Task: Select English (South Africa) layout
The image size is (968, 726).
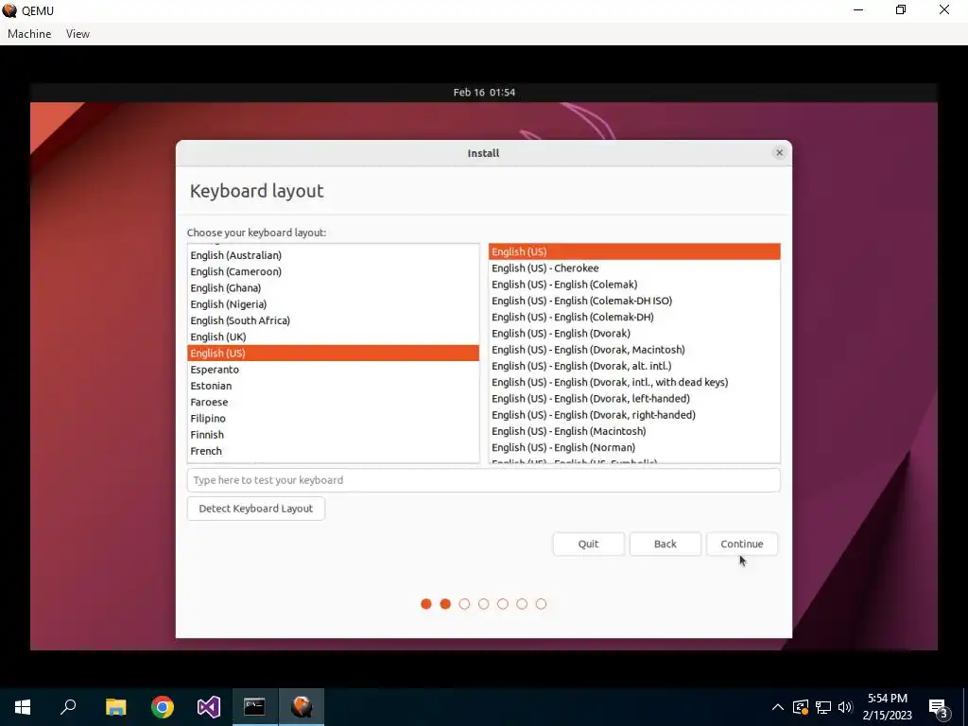Action: [x=334, y=320]
